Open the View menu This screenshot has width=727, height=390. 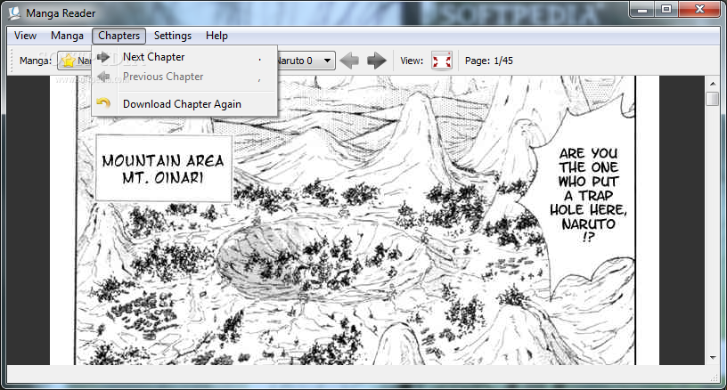pyautogui.click(x=25, y=36)
